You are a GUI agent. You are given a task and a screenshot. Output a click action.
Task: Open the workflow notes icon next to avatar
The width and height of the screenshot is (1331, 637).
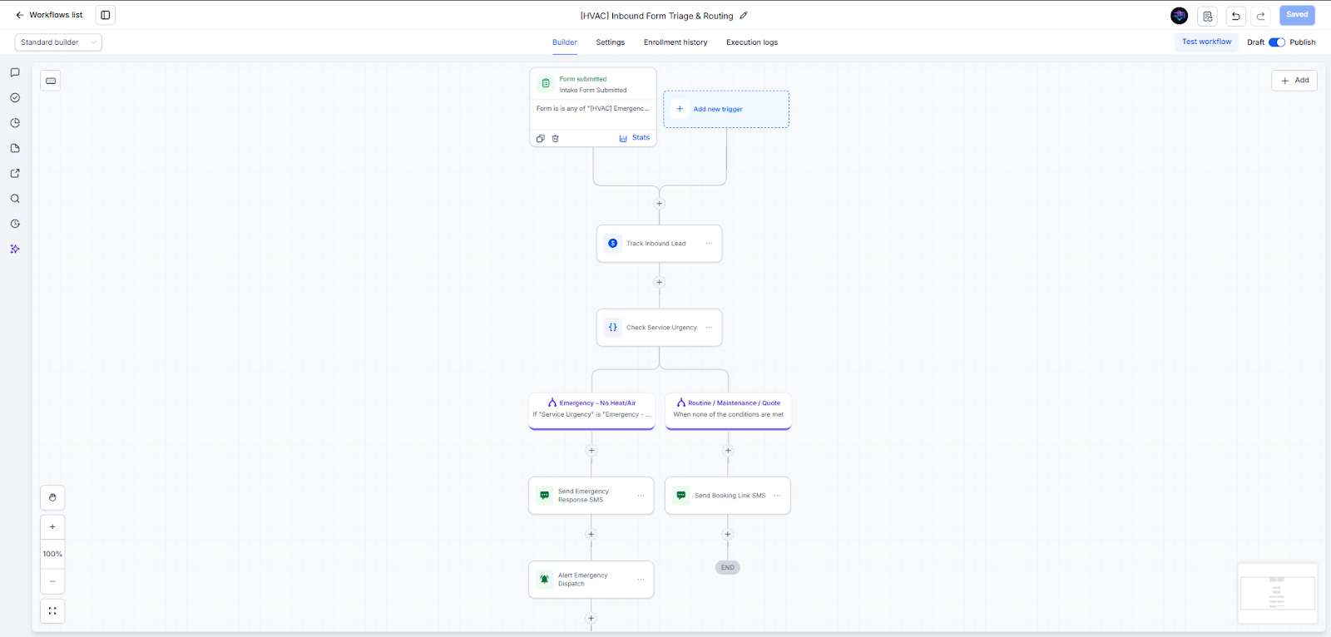coord(1208,16)
